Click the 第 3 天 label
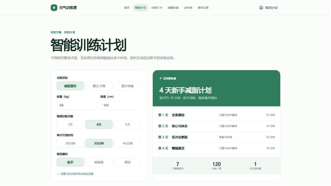Viewport: 331px width, 186px height. point(163,137)
